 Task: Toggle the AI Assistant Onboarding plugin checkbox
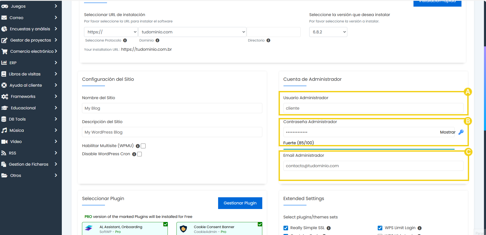point(165,224)
